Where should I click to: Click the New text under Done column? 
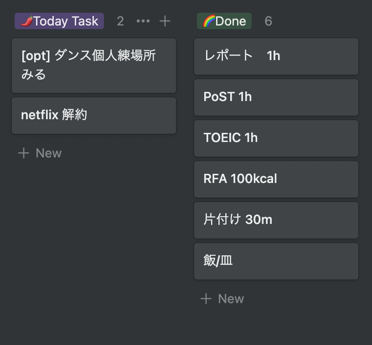point(231,299)
